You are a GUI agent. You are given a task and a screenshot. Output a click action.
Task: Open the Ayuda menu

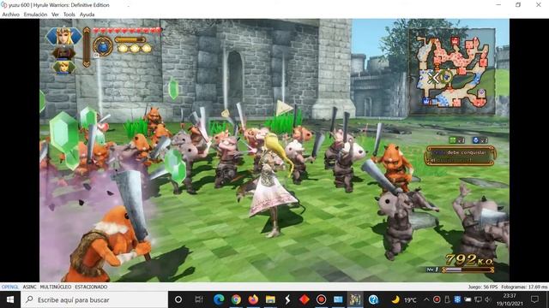point(87,15)
